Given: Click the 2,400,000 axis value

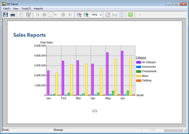Looking at the screenshot, I should click(x=40, y=75).
